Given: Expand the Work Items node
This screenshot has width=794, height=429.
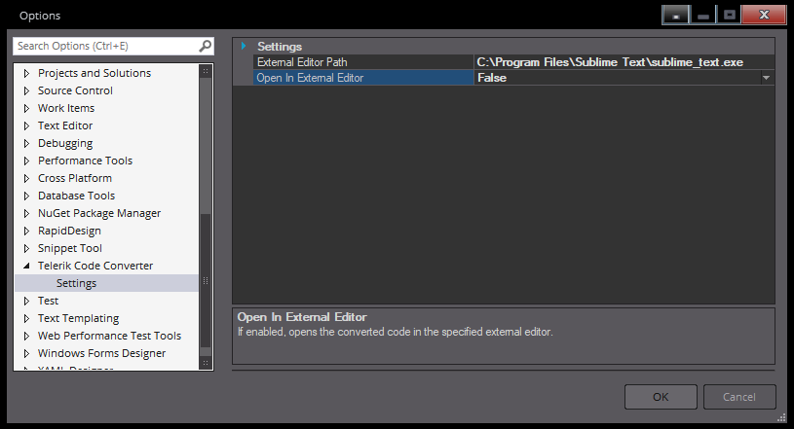Looking at the screenshot, I should tap(27, 108).
